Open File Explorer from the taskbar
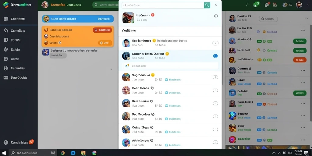 pyautogui.click(x=83, y=153)
